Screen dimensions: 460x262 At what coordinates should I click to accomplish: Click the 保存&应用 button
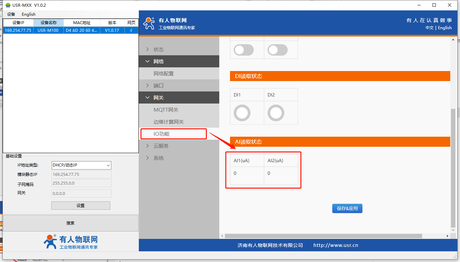pos(347,208)
